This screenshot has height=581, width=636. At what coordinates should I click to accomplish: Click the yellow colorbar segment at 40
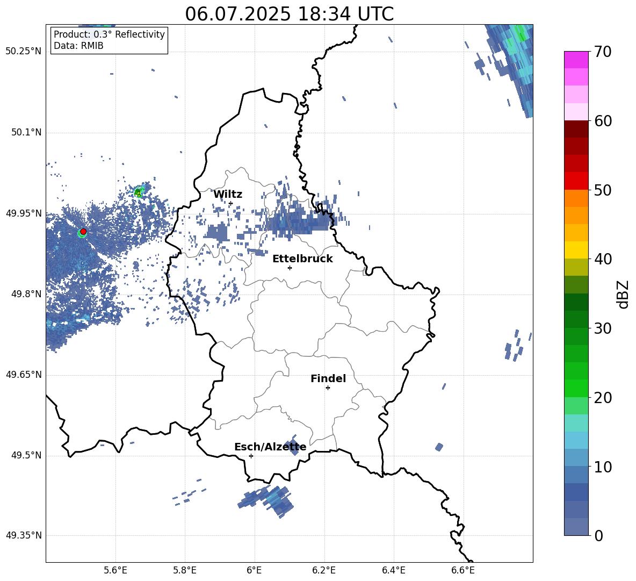point(576,250)
